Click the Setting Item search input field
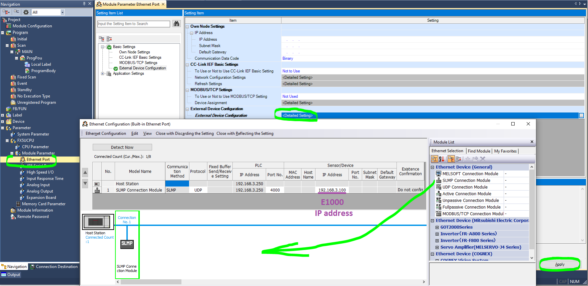 (x=134, y=24)
